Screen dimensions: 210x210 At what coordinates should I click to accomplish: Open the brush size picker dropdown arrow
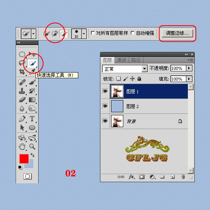84,34
